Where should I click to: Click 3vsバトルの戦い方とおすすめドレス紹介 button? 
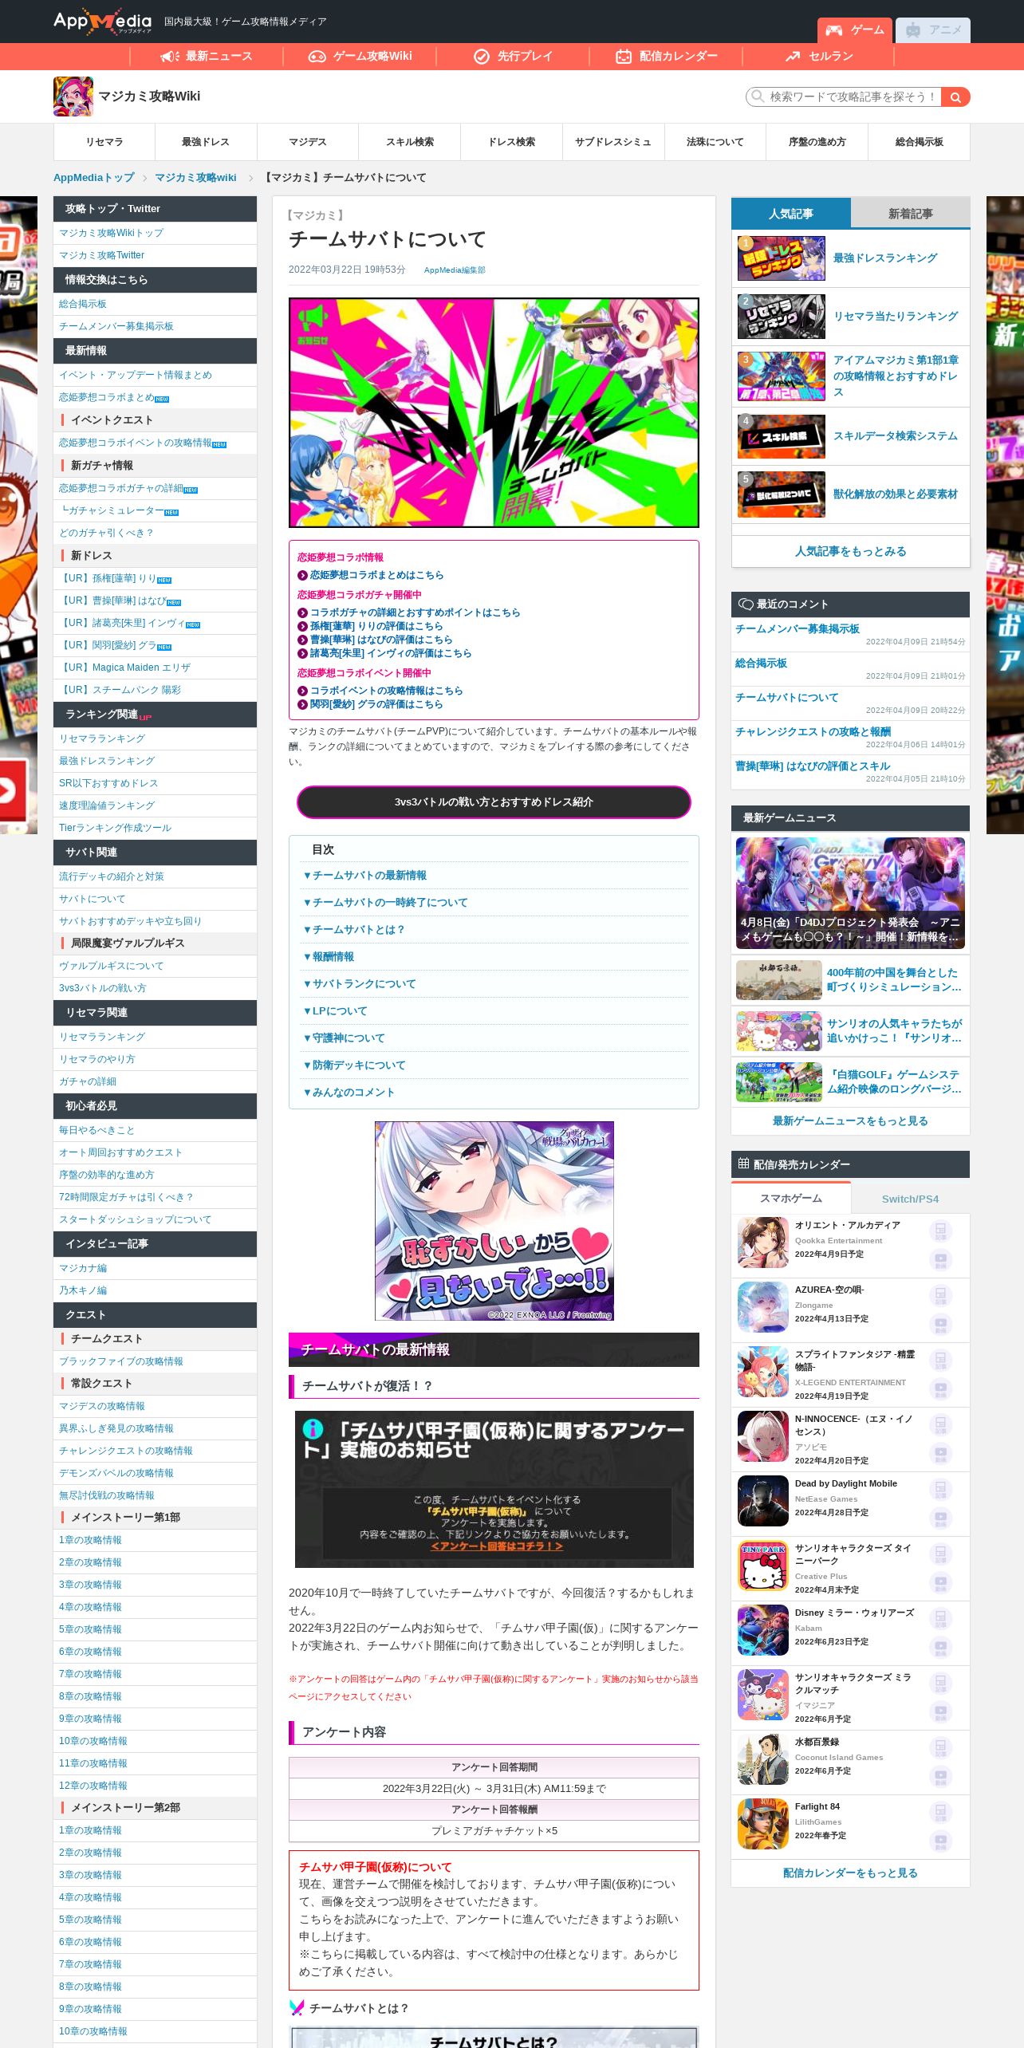click(494, 802)
